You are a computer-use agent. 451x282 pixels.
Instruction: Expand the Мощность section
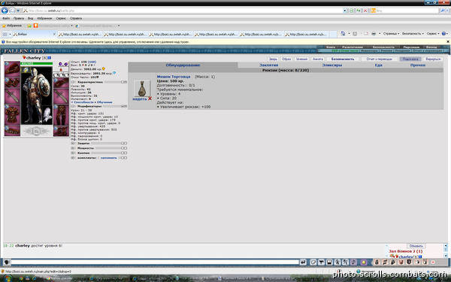(73, 148)
